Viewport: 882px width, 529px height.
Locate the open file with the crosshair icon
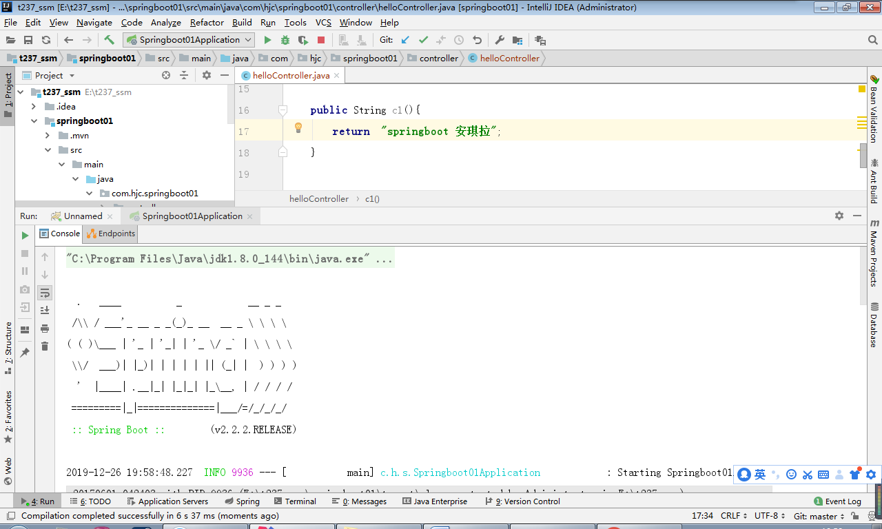point(166,75)
